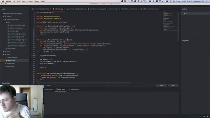
Task: Collapse the src folder
Action: 5,22
